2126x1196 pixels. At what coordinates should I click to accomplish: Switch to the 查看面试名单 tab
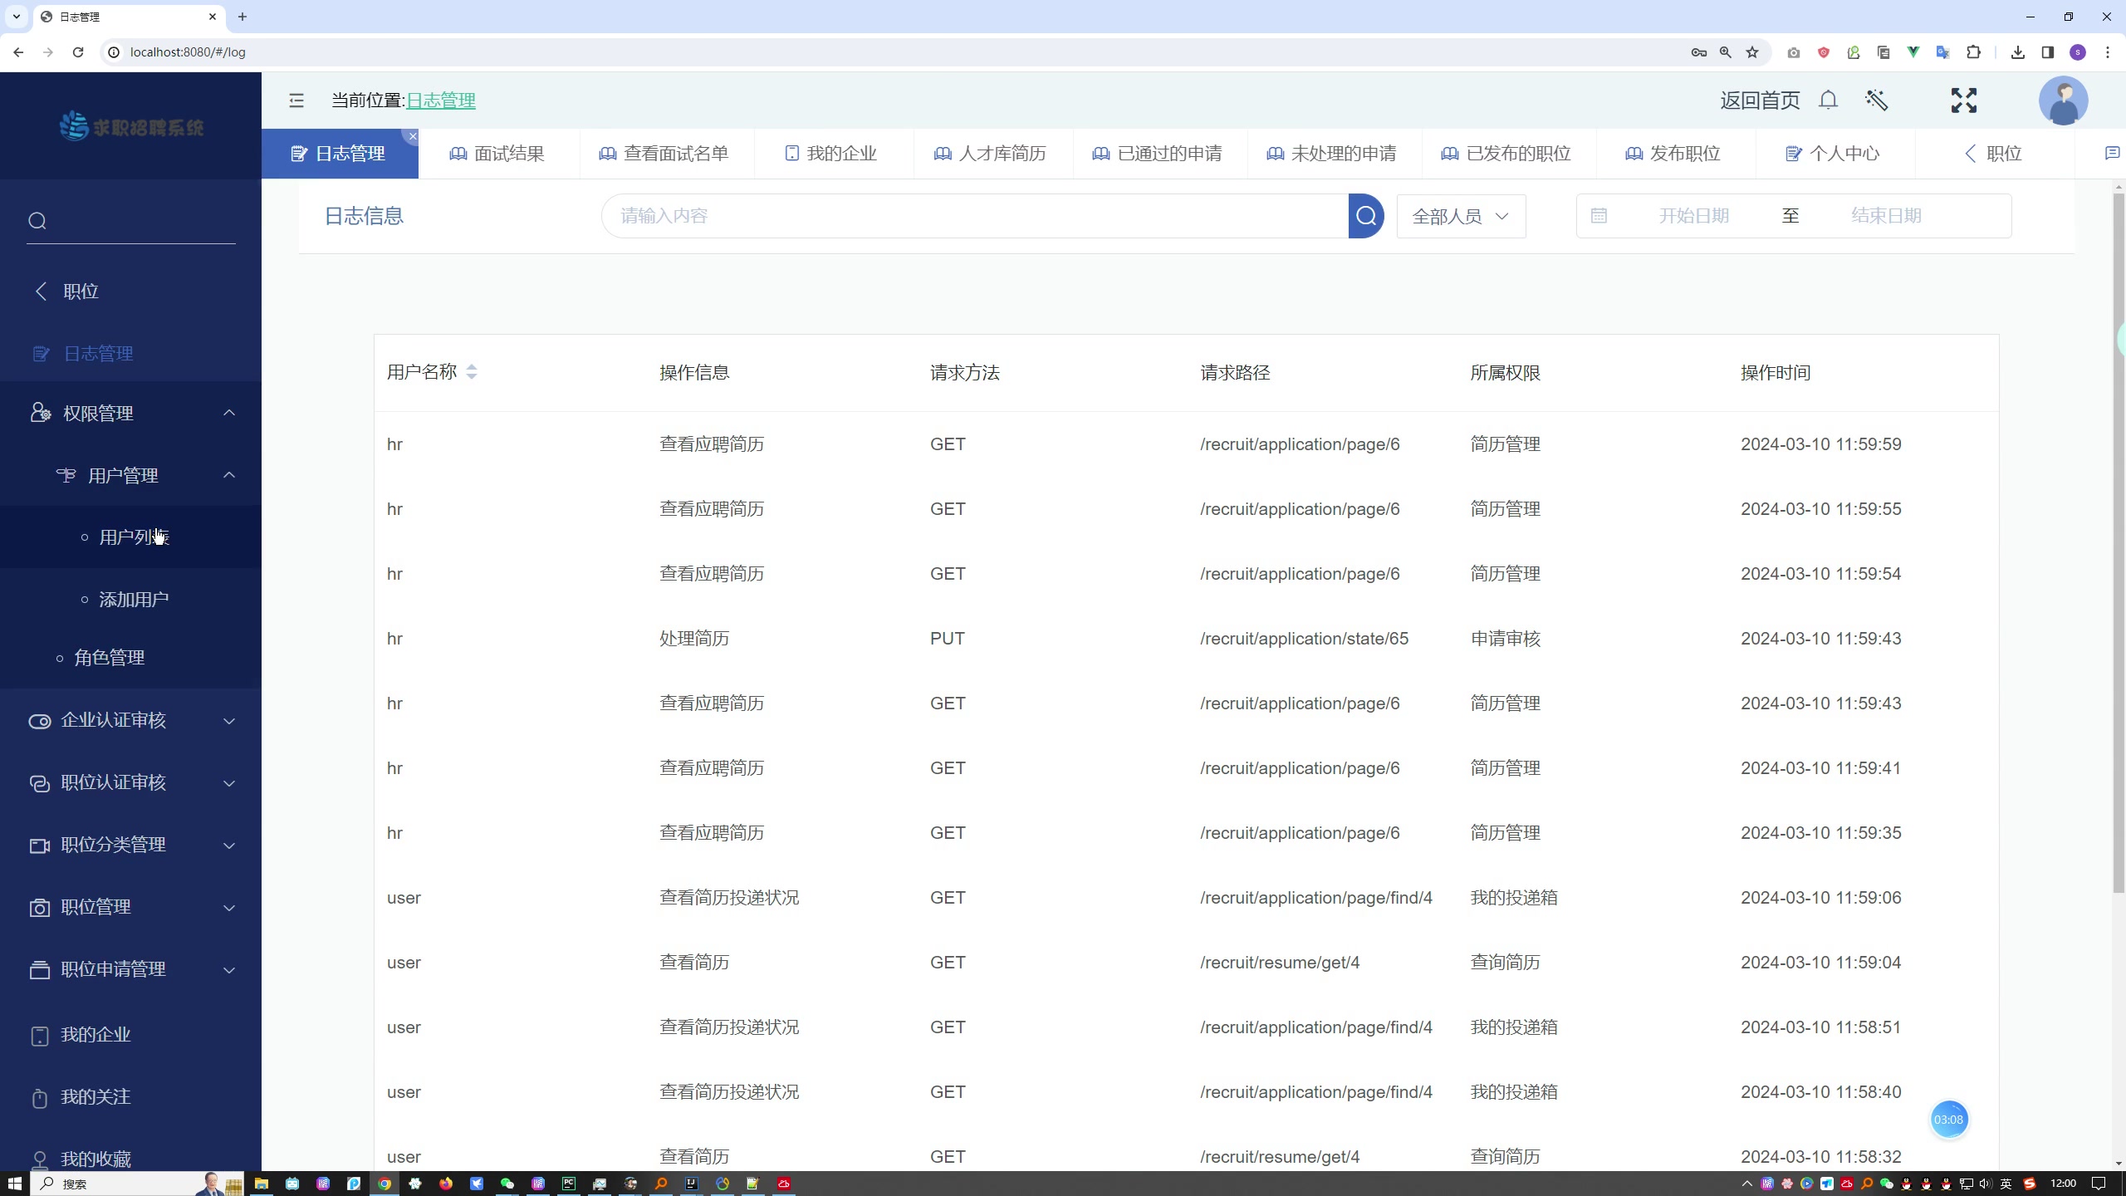tap(666, 154)
